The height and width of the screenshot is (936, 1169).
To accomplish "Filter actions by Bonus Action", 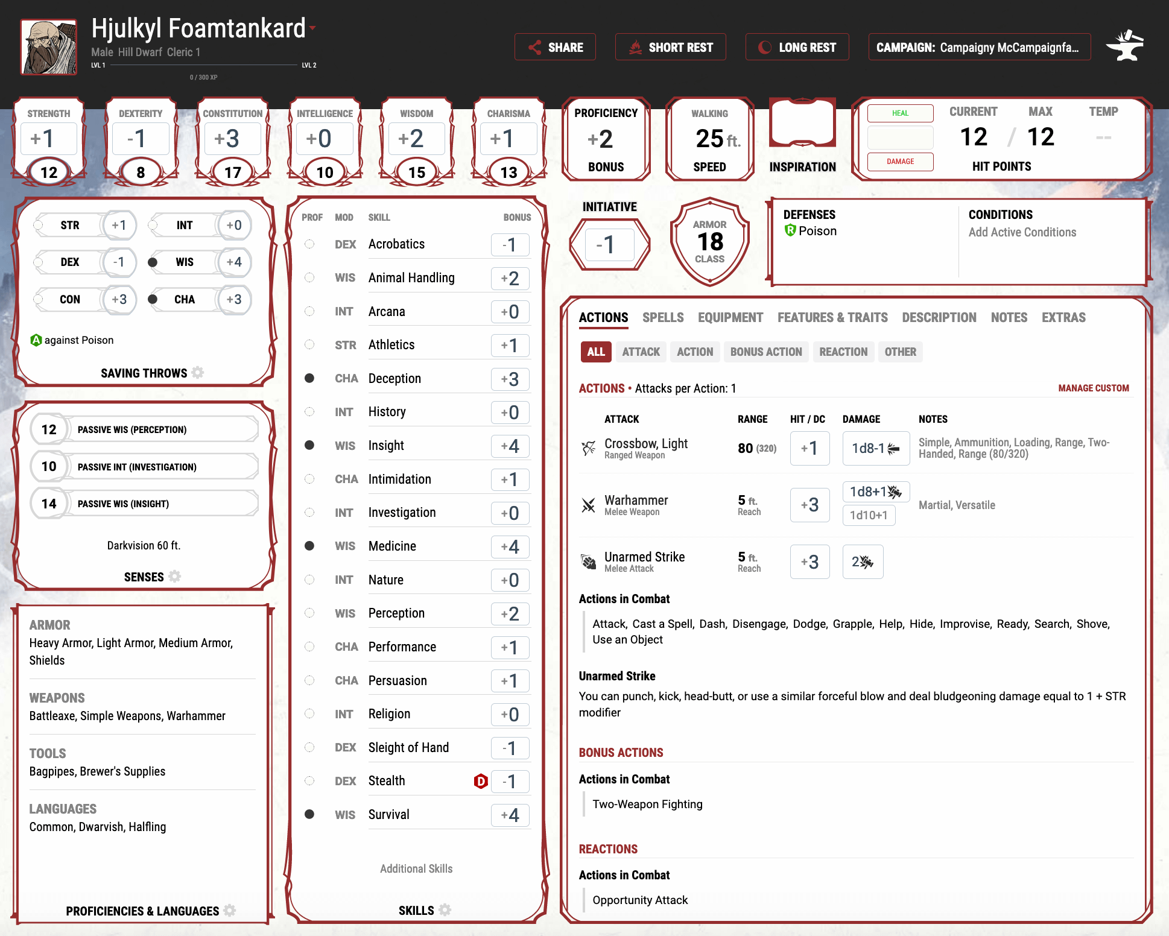I will pyautogui.click(x=765, y=352).
